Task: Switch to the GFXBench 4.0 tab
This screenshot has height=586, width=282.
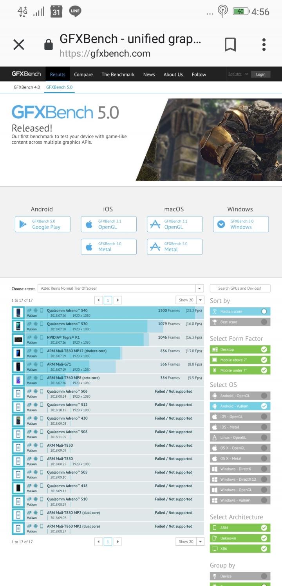Action: click(27, 87)
